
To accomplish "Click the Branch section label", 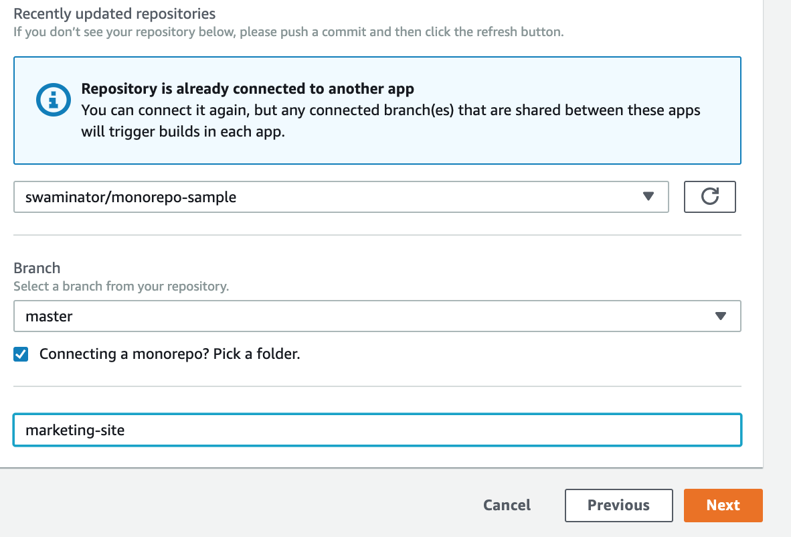I will (37, 268).
